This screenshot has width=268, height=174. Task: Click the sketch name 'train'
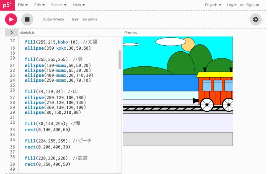tap(75, 19)
